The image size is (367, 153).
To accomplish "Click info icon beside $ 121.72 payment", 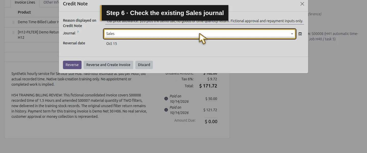I will click(x=166, y=110).
